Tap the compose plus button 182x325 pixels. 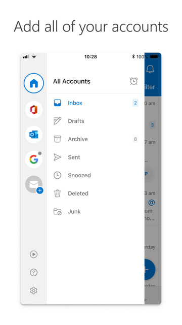point(150,270)
